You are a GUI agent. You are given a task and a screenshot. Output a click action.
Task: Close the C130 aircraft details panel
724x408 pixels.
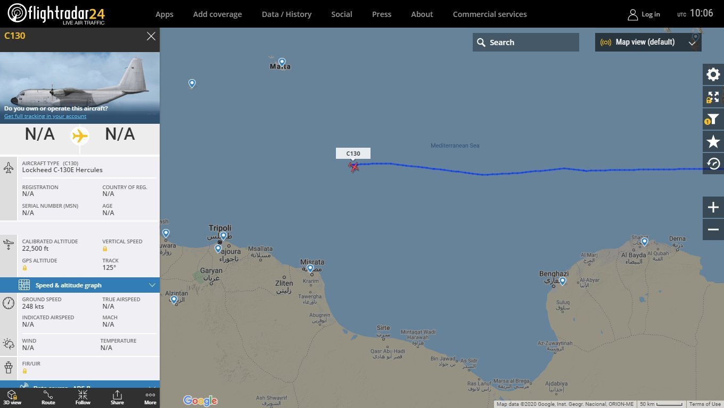pyautogui.click(x=151, y=36)
